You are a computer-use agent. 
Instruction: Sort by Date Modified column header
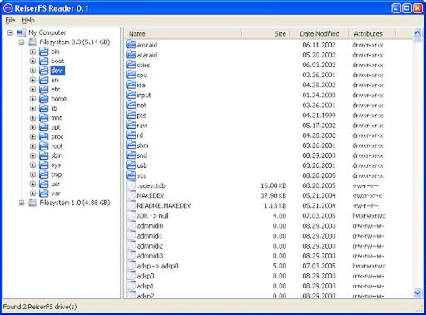[x=319, y=33]
